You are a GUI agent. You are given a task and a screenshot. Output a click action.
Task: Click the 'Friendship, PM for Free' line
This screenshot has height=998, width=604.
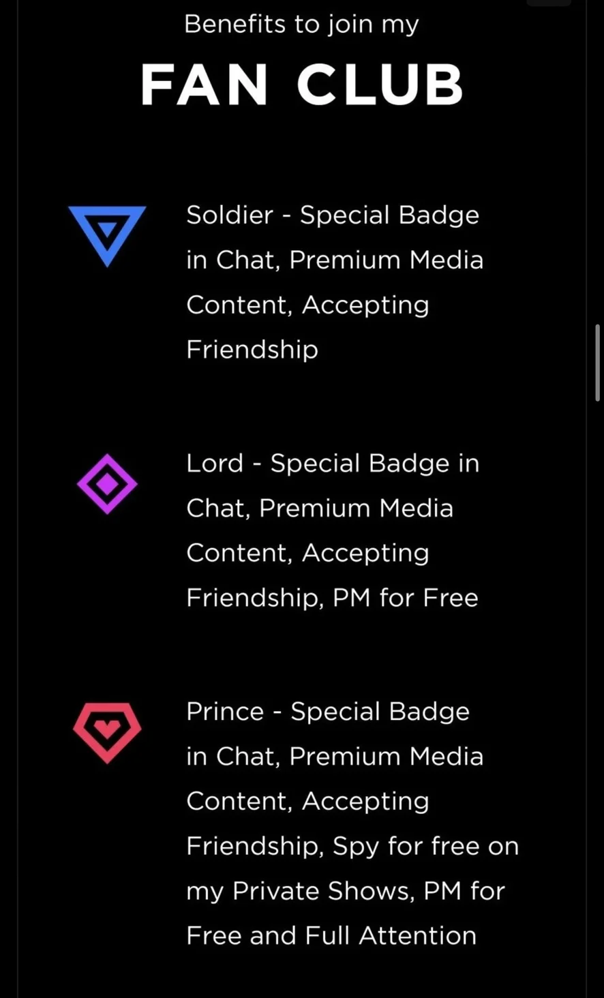click(332, 598)
